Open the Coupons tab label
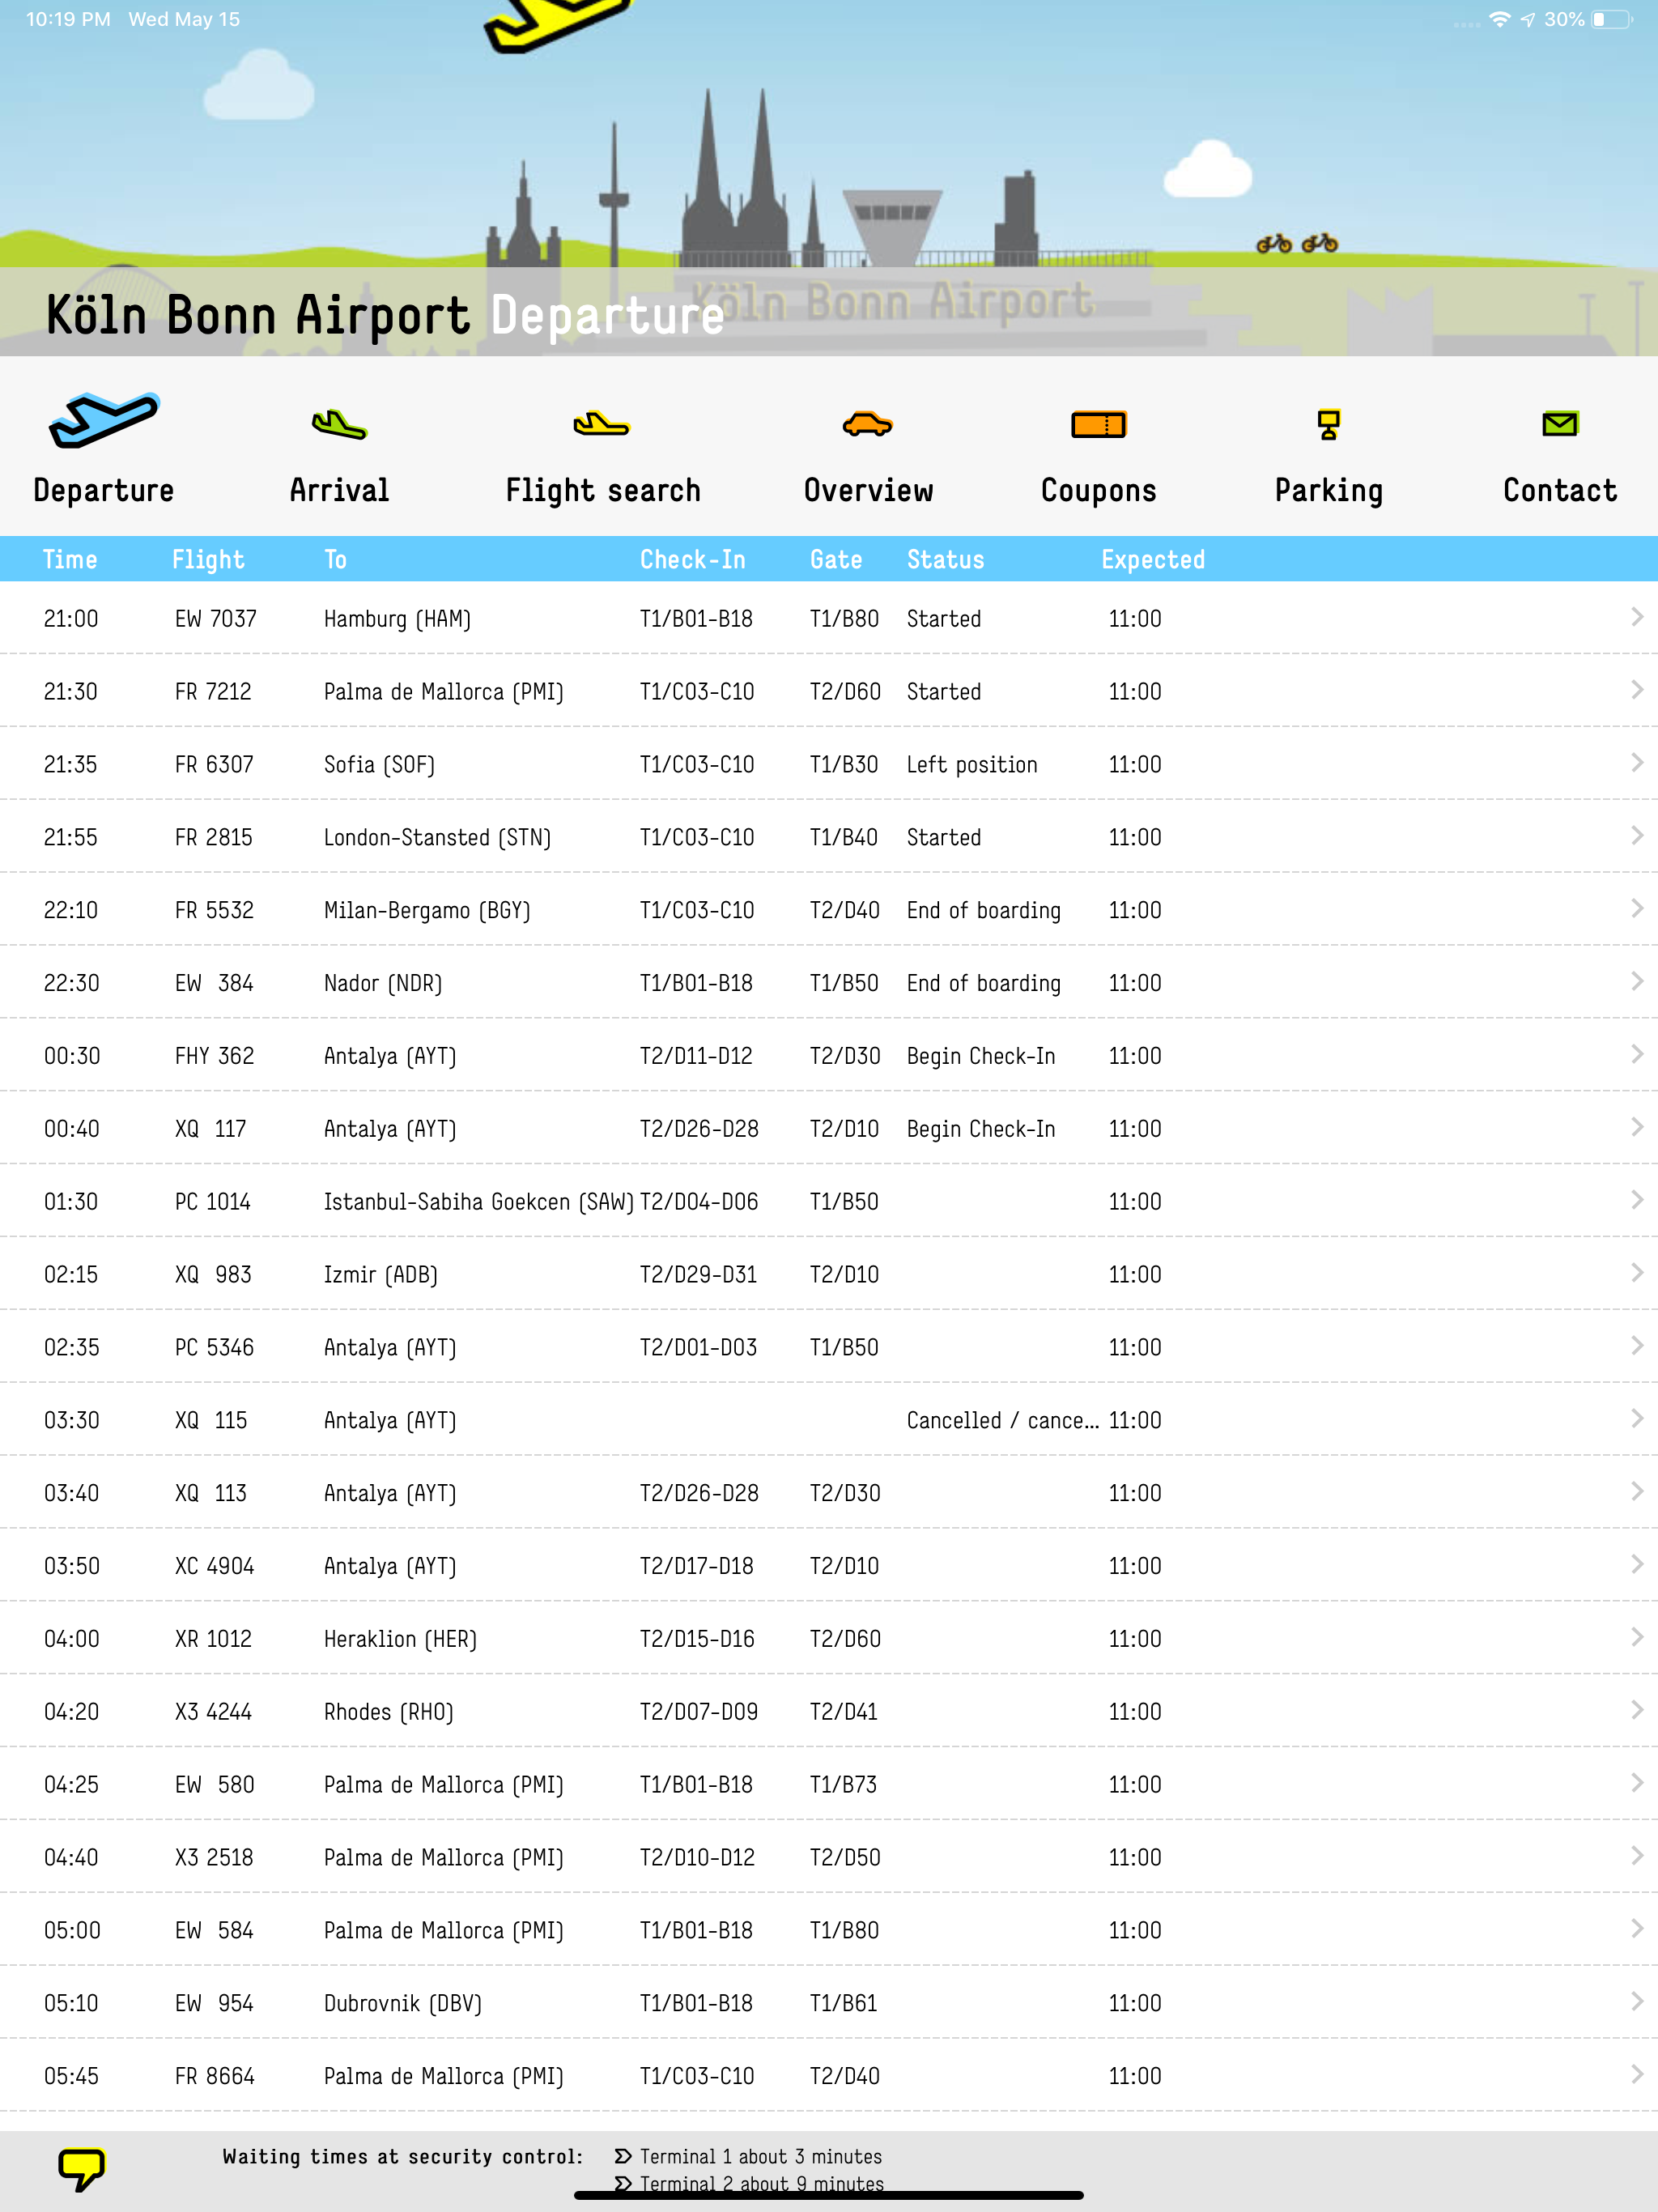The height and width of the screenshot is (2212, 1658). 1098,490
